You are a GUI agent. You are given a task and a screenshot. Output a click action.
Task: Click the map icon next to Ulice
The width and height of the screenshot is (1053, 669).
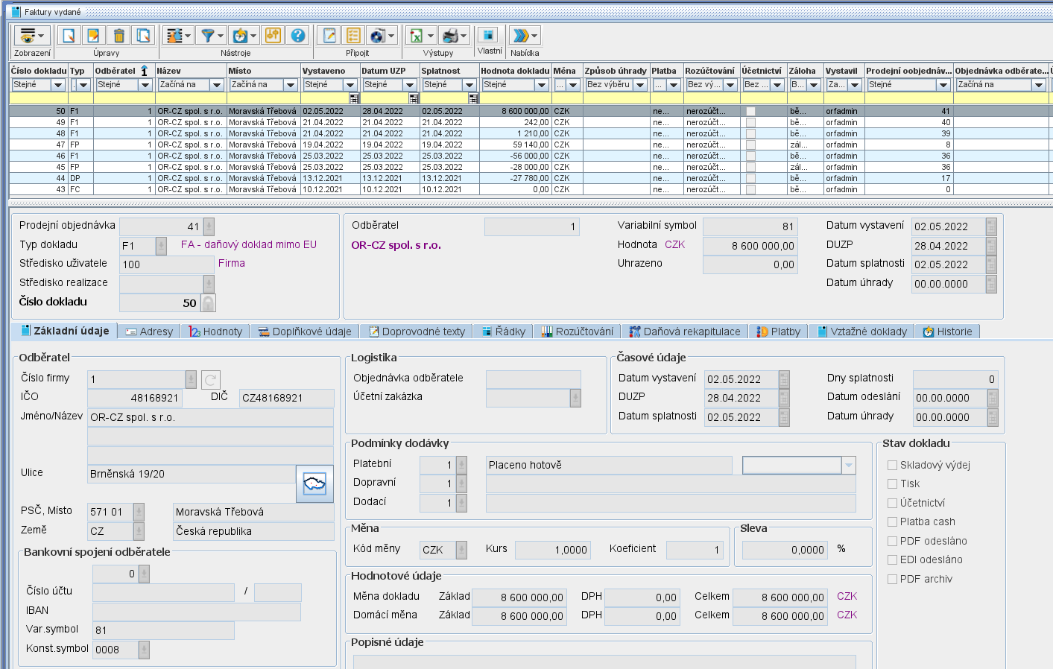pos(314,483)
